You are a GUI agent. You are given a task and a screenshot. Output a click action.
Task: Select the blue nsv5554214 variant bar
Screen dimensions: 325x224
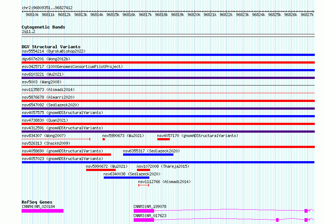(x=168, y=55)
